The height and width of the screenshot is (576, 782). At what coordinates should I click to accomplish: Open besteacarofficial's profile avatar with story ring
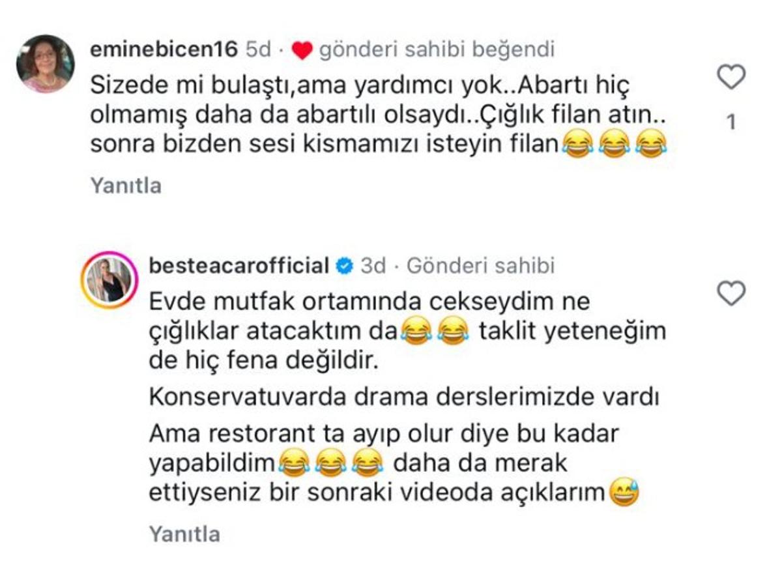[x=109, y=280]
